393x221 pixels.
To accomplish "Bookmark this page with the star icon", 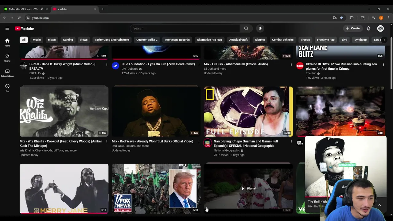I will tap(341, 18).
